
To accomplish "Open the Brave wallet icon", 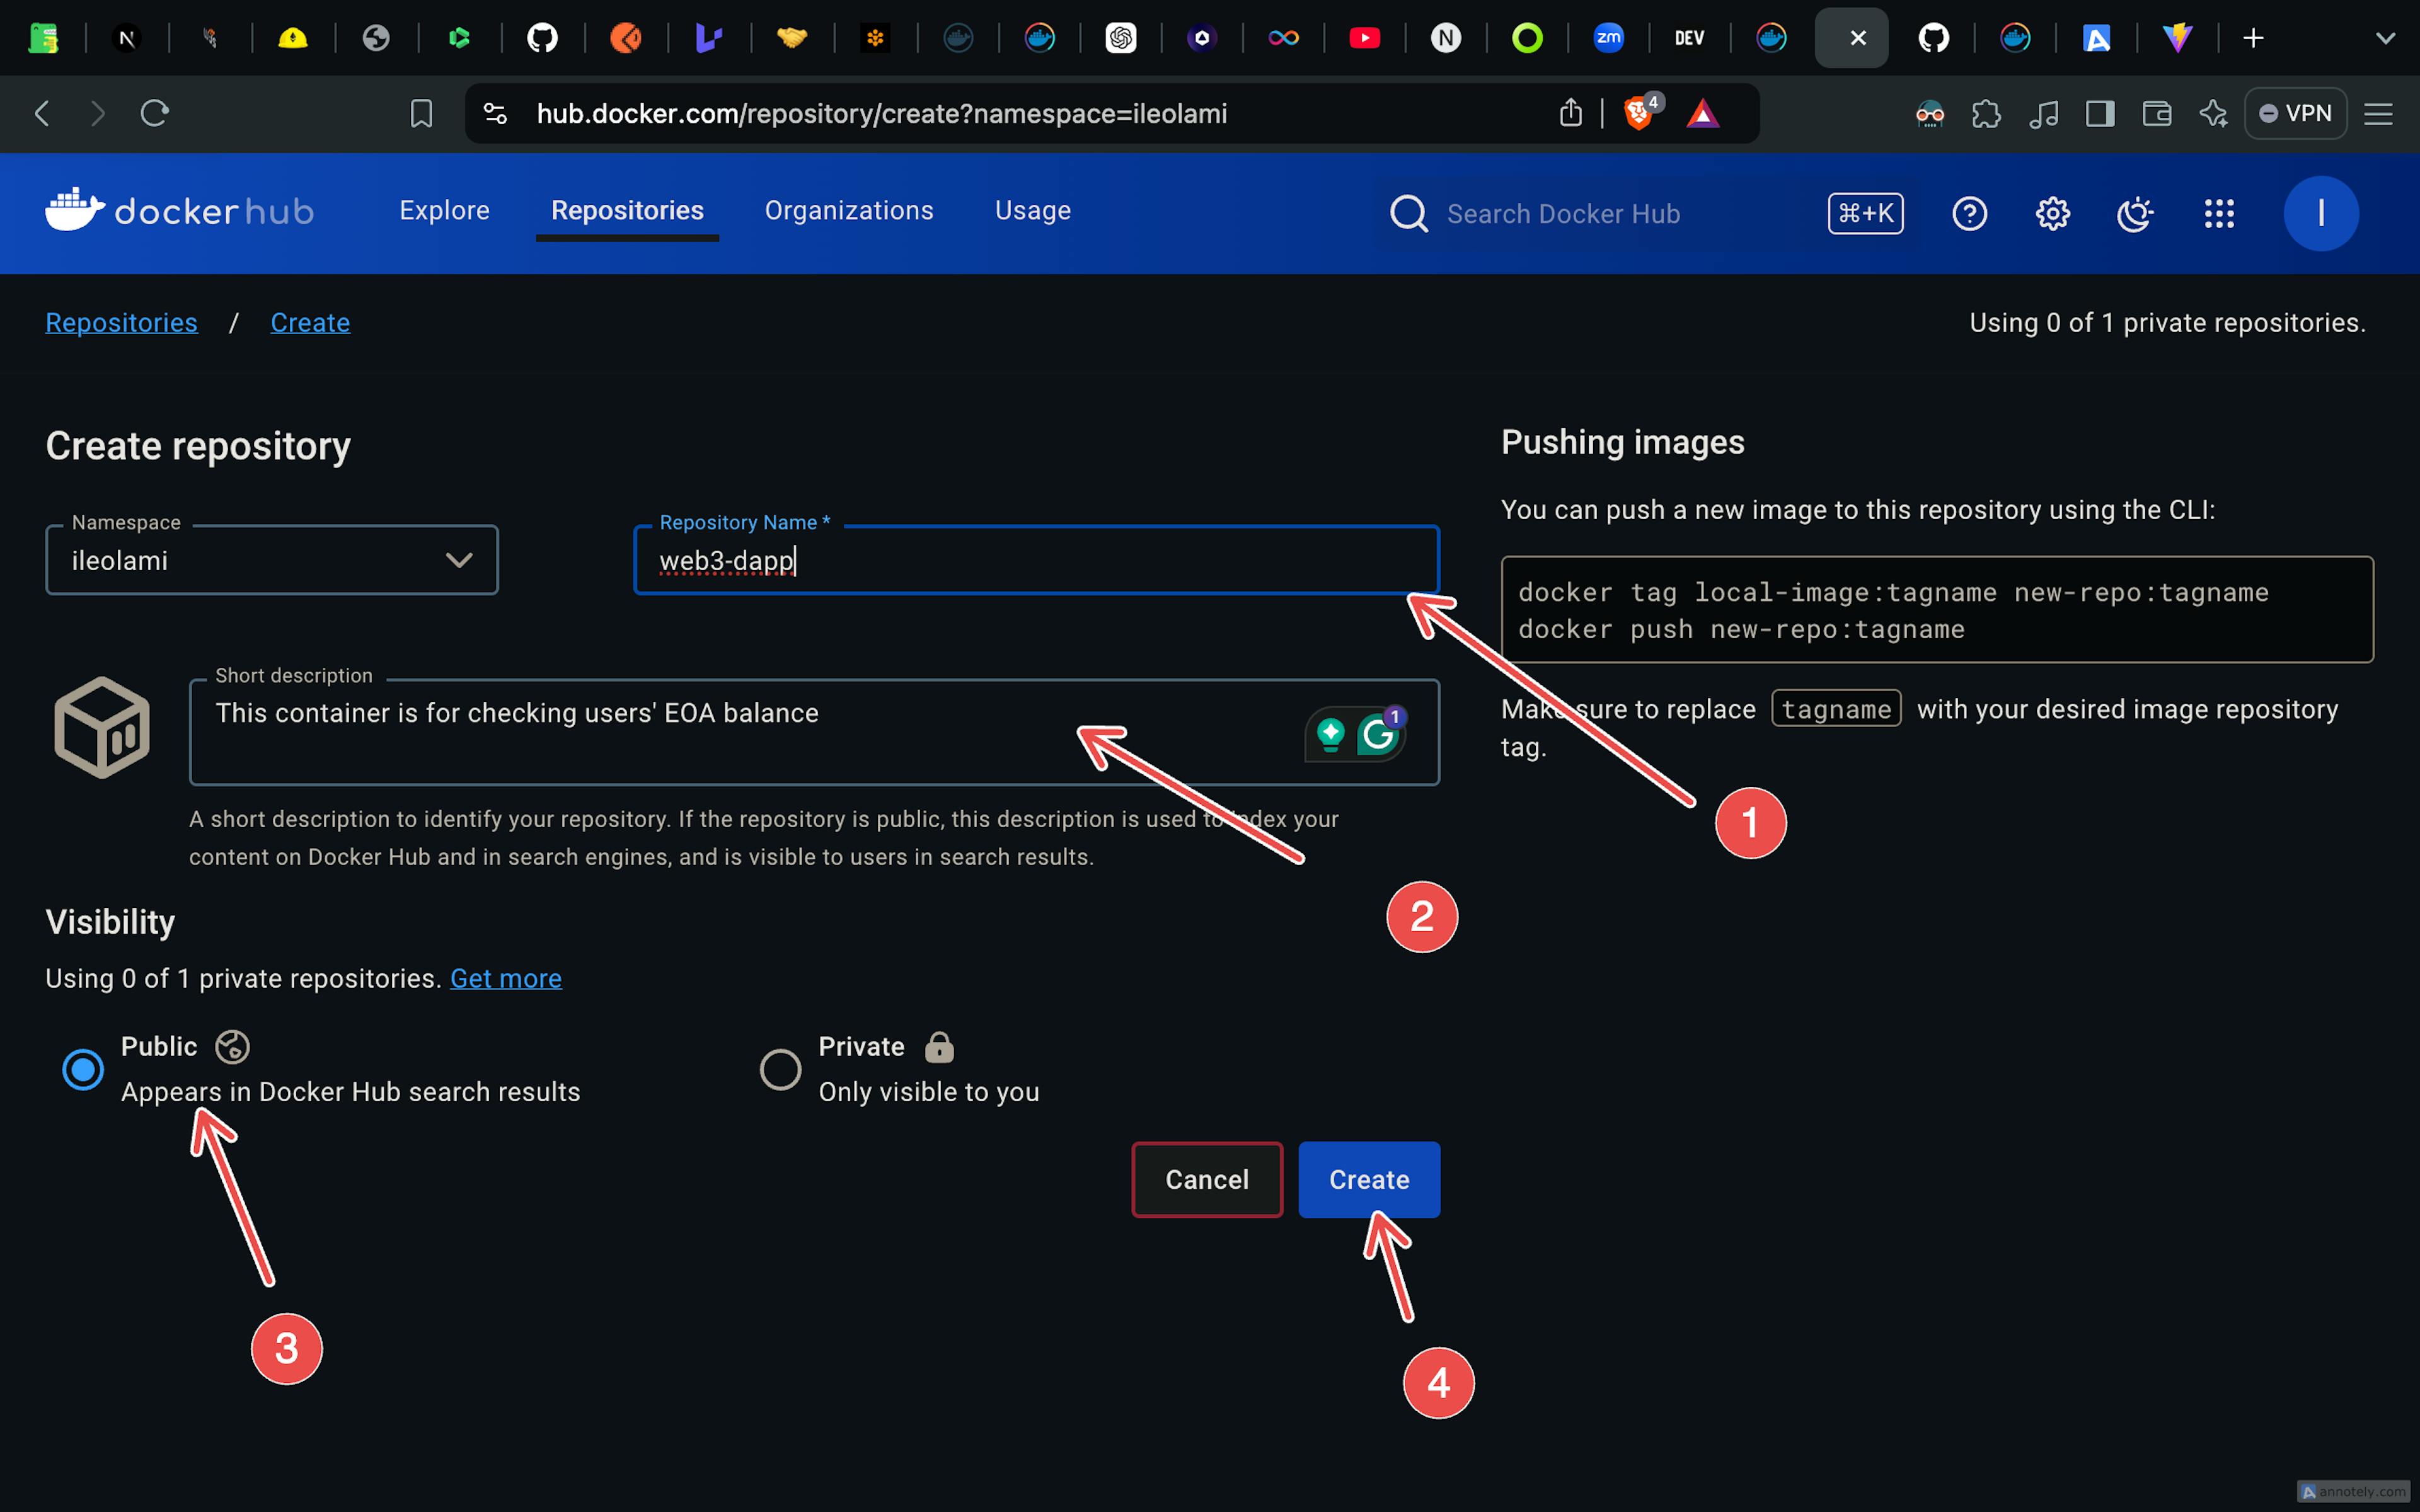I will [x=2157, y=113].
